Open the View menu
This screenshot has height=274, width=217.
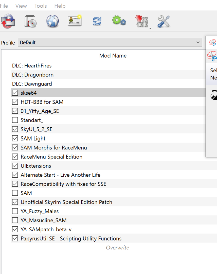(x=21, y=6)
